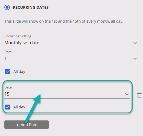Open the Date field showing 1
Viewport: 143px width, 136px height.
(x=71, y=58)
